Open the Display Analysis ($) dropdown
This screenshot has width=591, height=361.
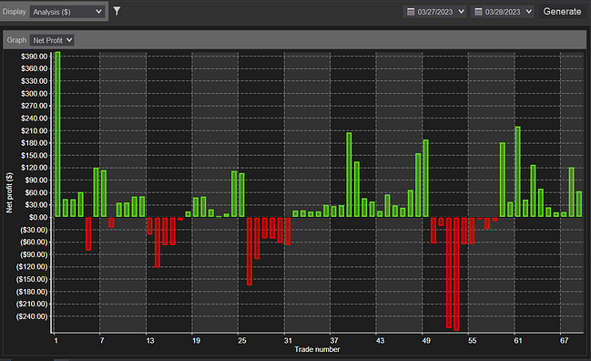point(67,12)
